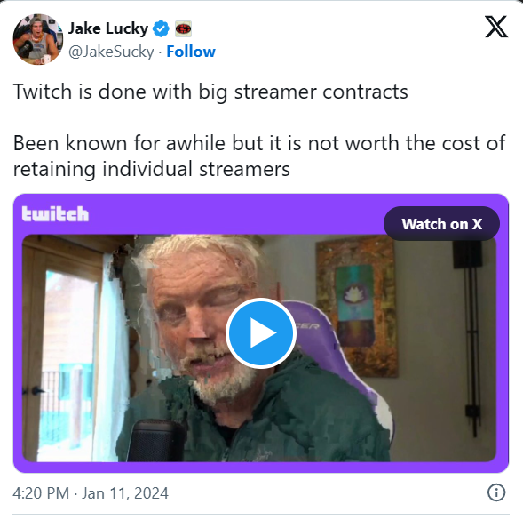
Task: Follow the @JakeSucky account
Action: 191,52
